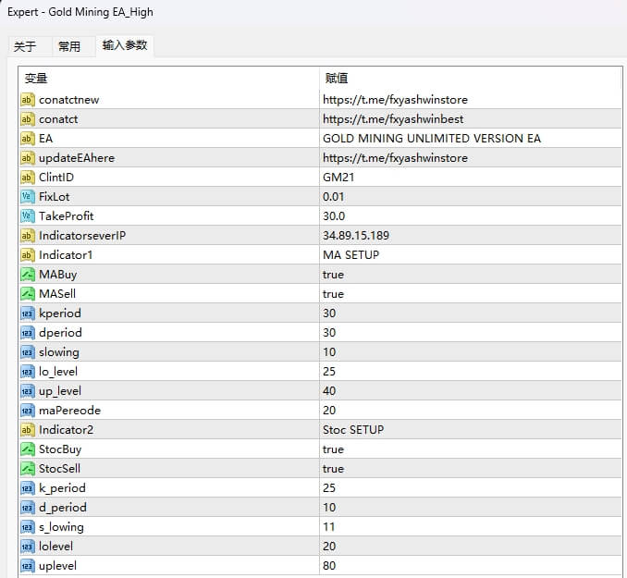Click the double-type icon beside TakeProfit
The height and width of the screenshot is (578, 627).
tap(27, 216)
